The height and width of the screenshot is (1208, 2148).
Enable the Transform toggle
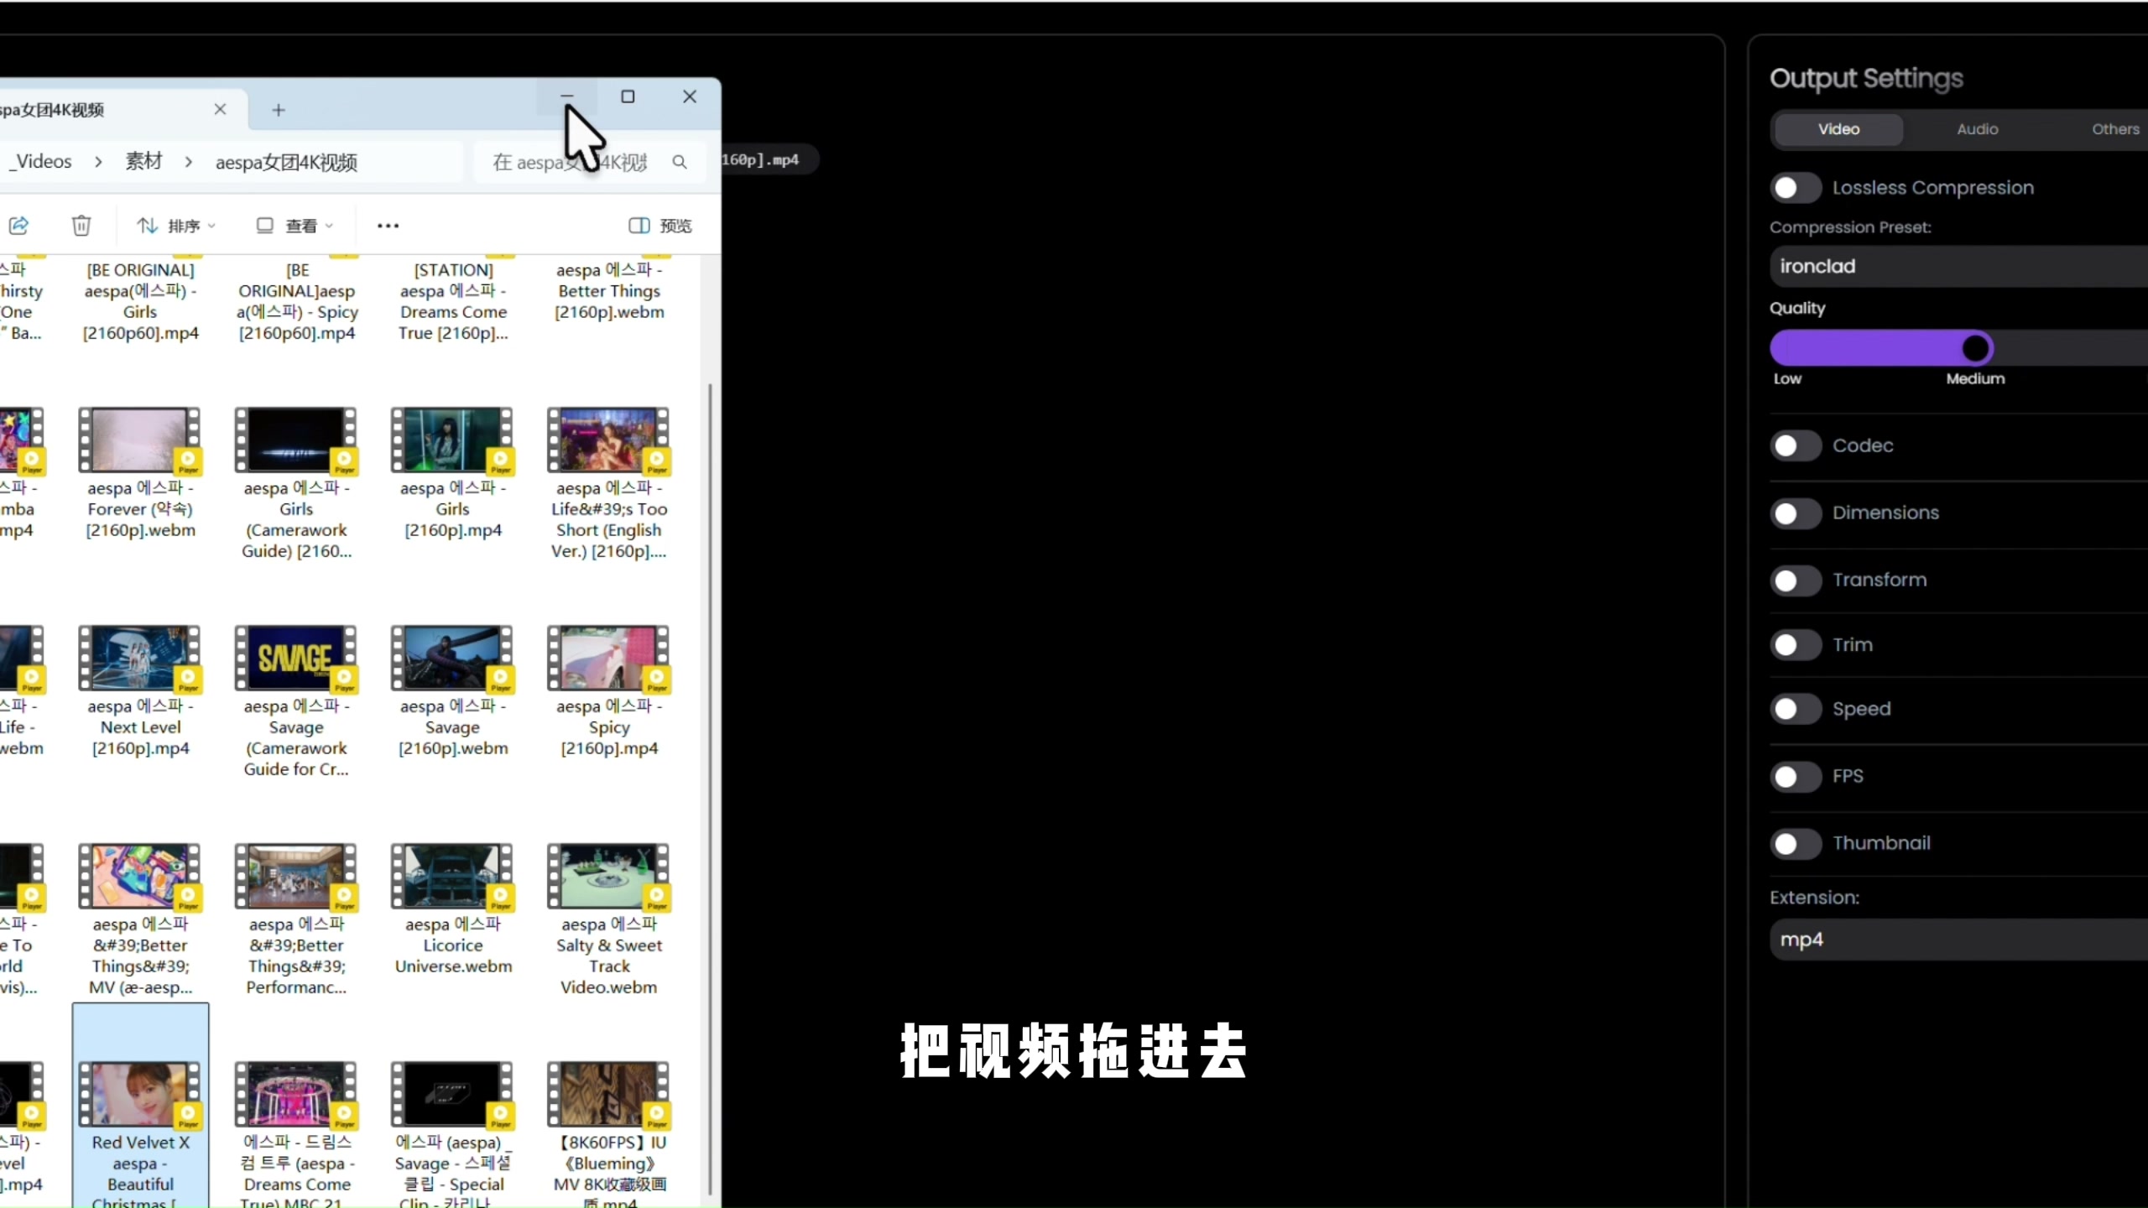click(1795, 580)
